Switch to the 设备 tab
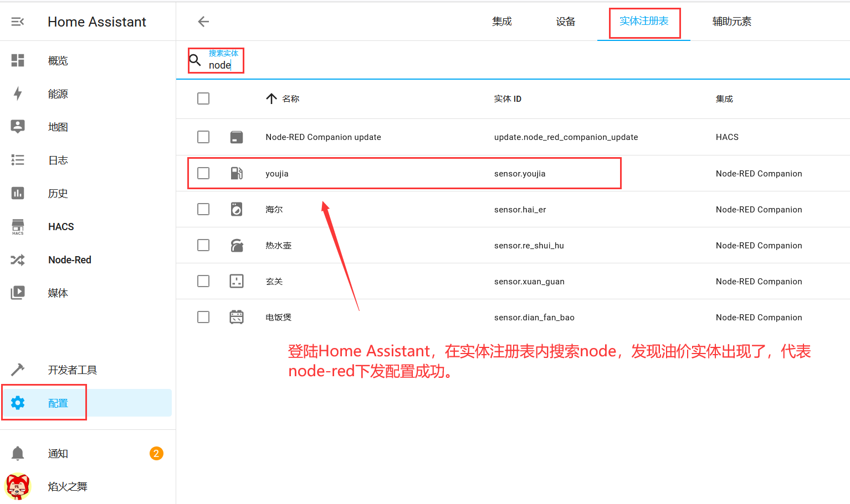This screenshot has width=850, height=504. point(565,22)
